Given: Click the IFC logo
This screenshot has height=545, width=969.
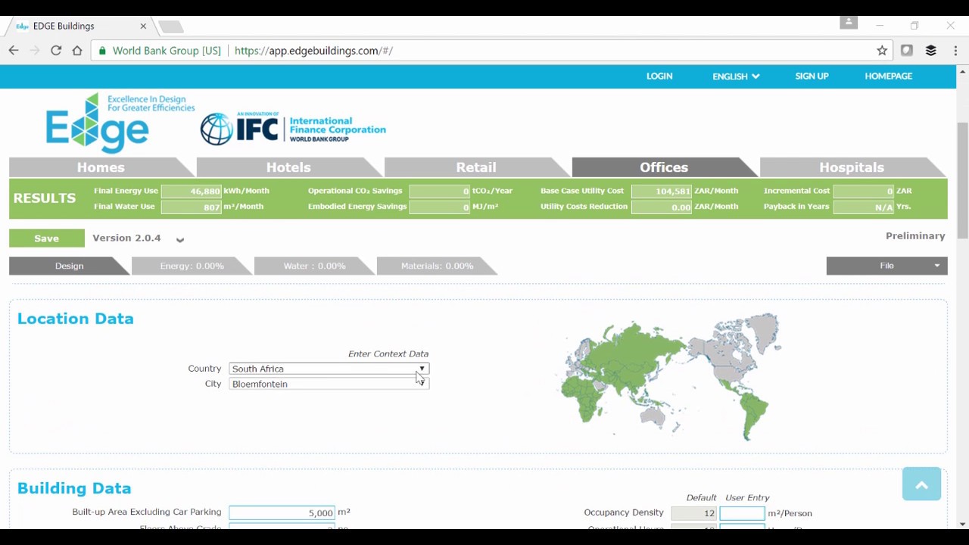Looking at the screenshot, I should pyautogui.click(x=293, y=128).
